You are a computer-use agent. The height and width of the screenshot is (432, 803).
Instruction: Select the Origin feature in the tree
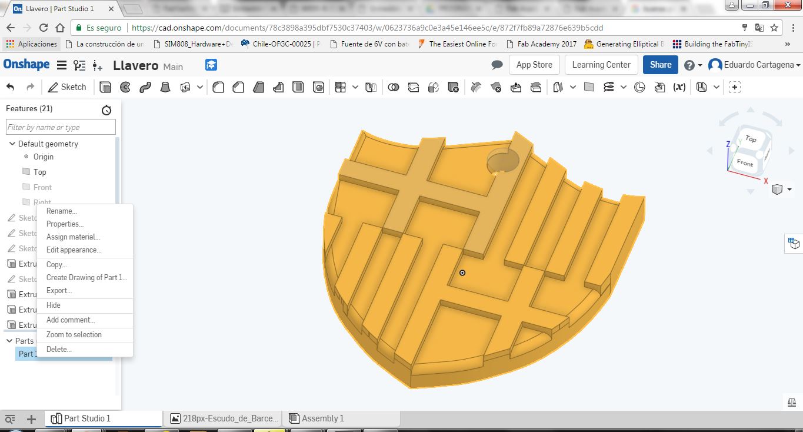click(44, 157)
